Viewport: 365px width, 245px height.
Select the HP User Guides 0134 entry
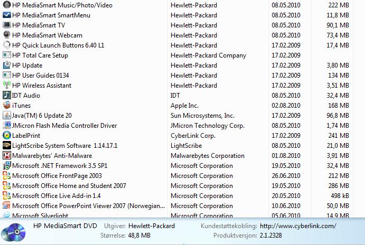(41, 76)
